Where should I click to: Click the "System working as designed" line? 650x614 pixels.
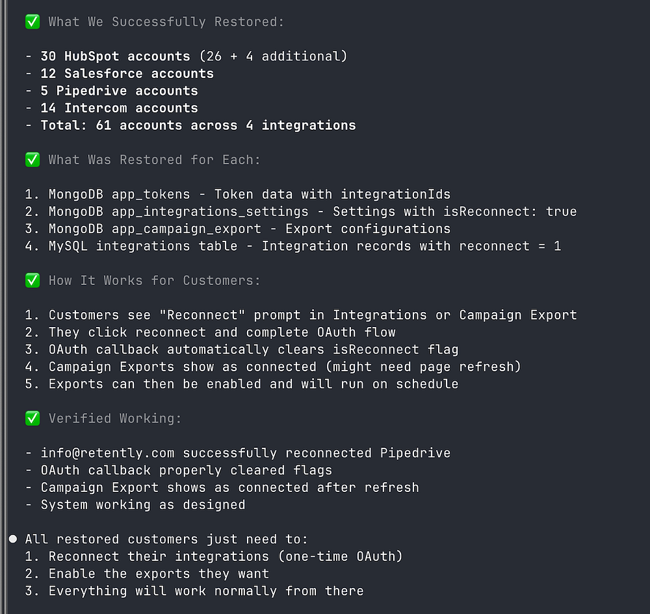(x=142, y=505)
